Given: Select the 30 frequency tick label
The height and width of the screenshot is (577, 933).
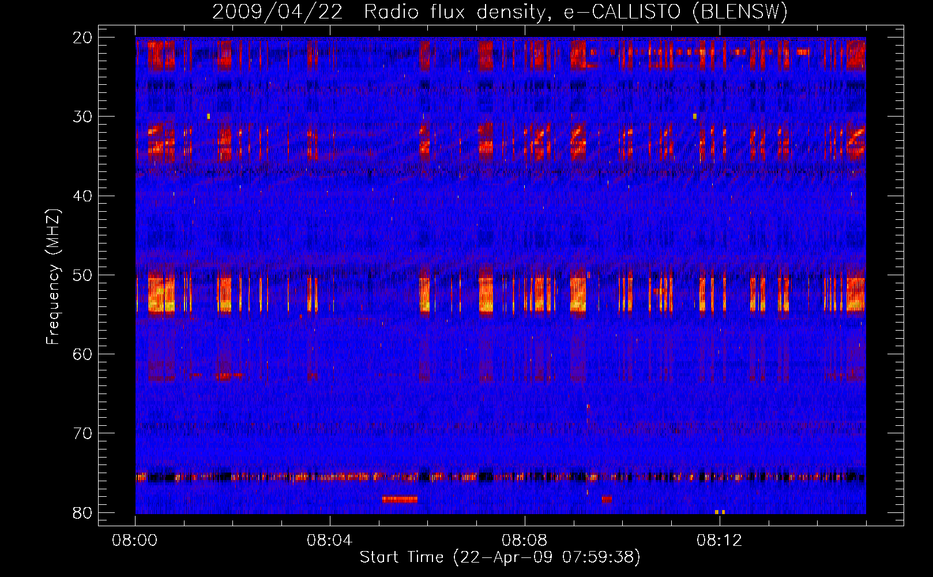Looking at the screenshot, I should pyautogui.click(x=82, y=117).
